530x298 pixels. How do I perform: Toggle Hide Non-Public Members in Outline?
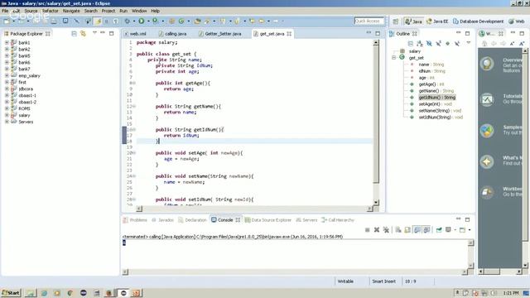[x=447, y=43]
